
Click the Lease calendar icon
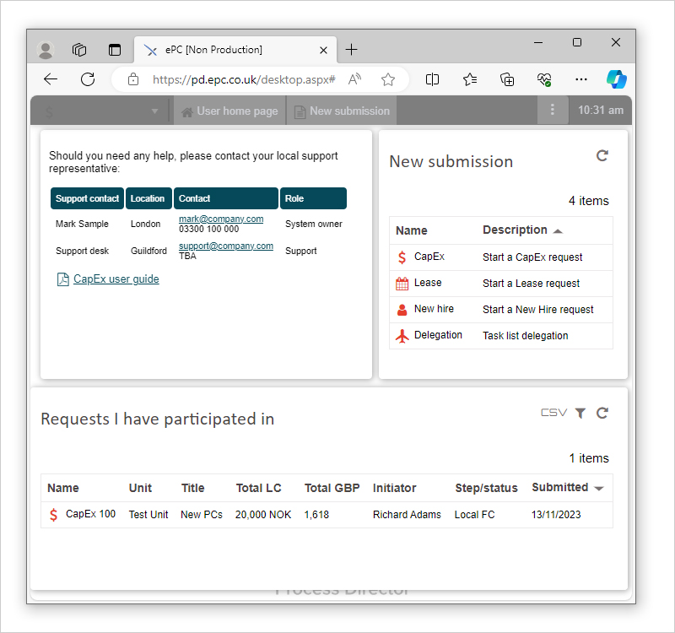click(x=403, y=283)
